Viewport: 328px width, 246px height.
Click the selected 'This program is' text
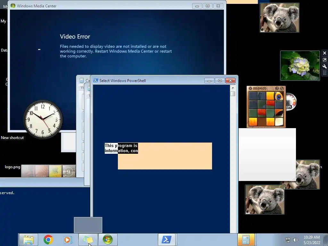tap(121, 146)
